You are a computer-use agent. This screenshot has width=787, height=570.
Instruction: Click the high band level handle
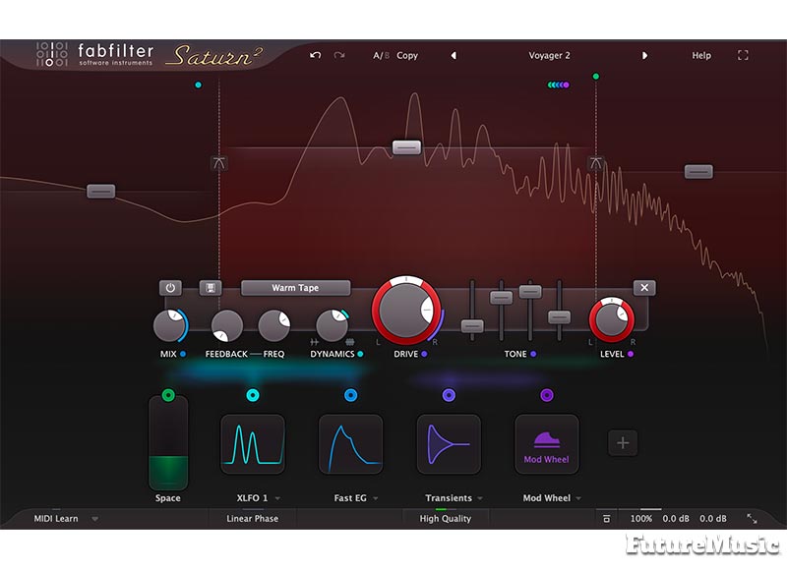pos(698,171)
